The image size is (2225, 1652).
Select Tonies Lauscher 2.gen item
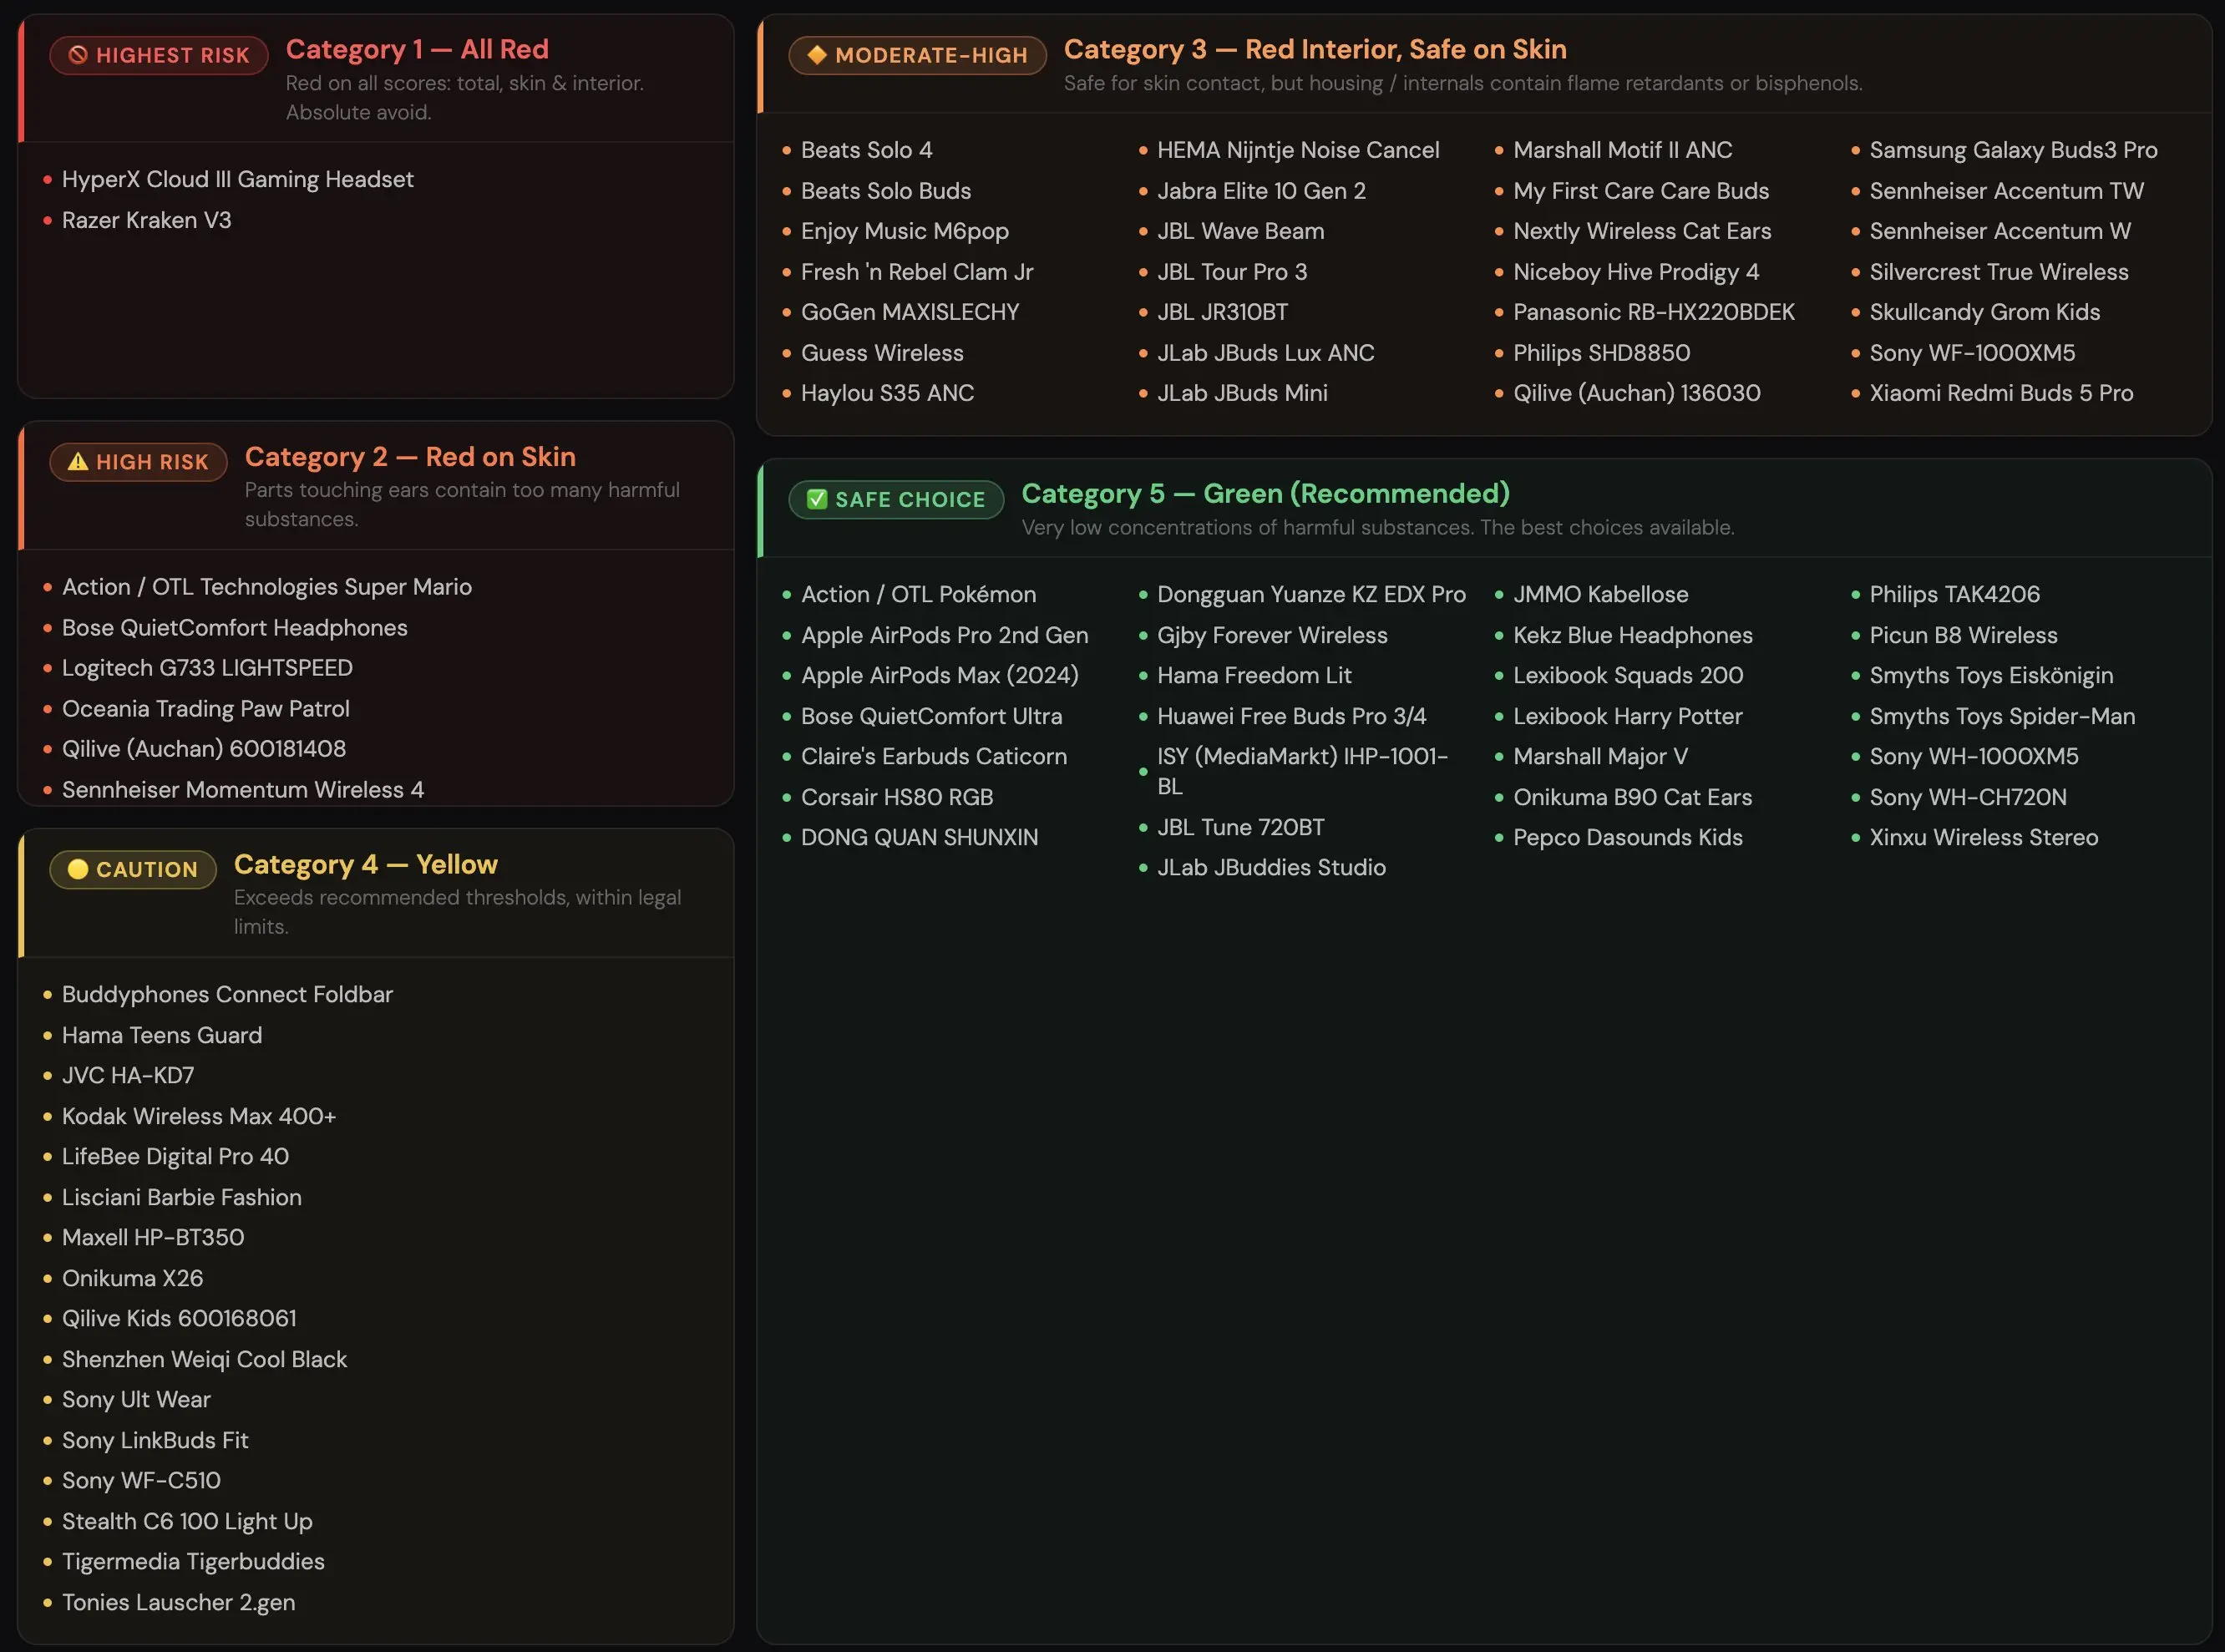click(x=178, y=1602)
